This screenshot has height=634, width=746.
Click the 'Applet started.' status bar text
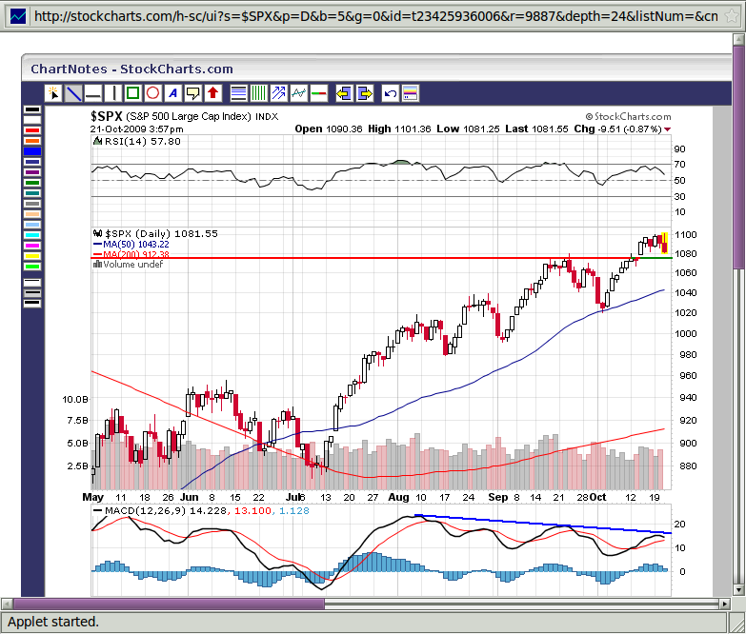click(53, 622)
